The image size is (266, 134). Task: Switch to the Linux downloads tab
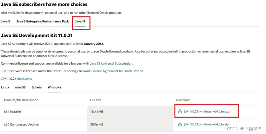coord(5,87)
